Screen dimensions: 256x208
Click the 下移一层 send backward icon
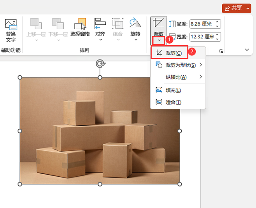point(58,23)
